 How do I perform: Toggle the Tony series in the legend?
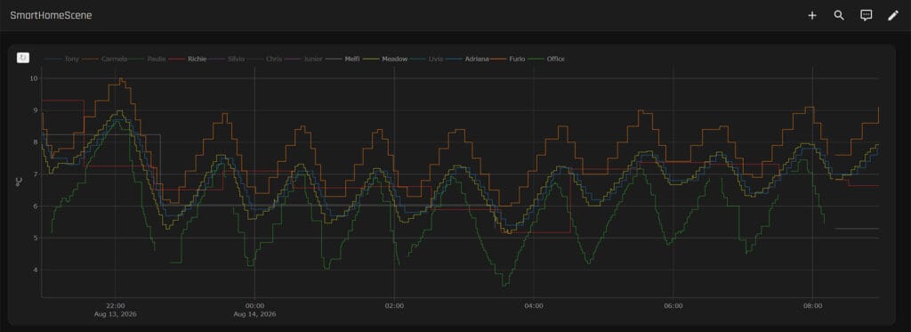pos(61,59)
